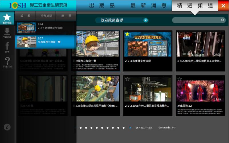This screenshot has height=143, width=229.
Task: Click the 全部清除 clear all button
Action: tap(46, 16)
